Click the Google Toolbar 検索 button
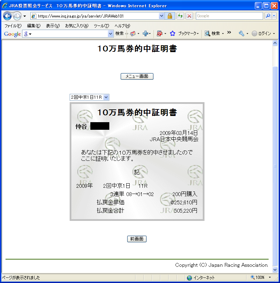 (119, 33)
